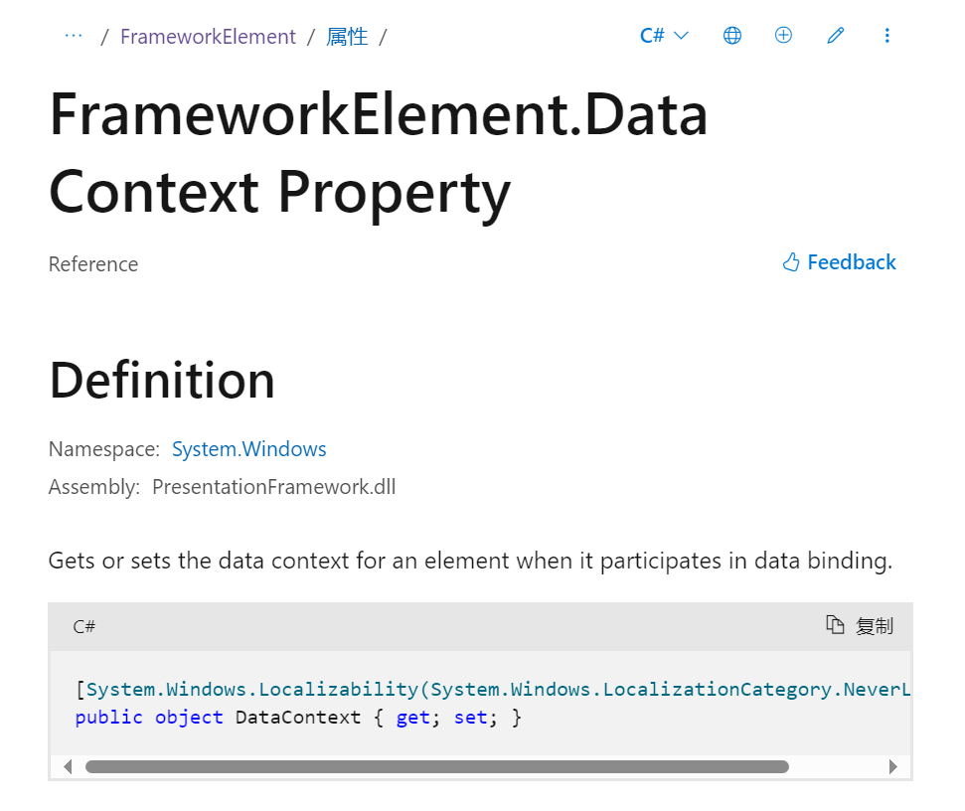Click the 'Reference' label
965x811 pixels.
click(x=93, y=264)
